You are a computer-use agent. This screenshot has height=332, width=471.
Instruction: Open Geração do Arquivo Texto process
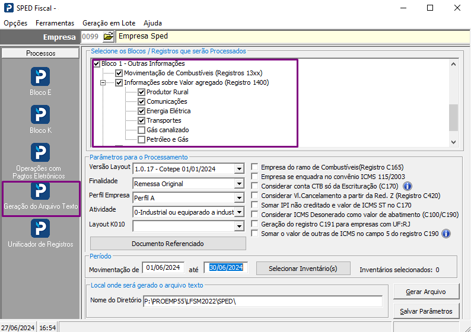click(x=40, y=190)
